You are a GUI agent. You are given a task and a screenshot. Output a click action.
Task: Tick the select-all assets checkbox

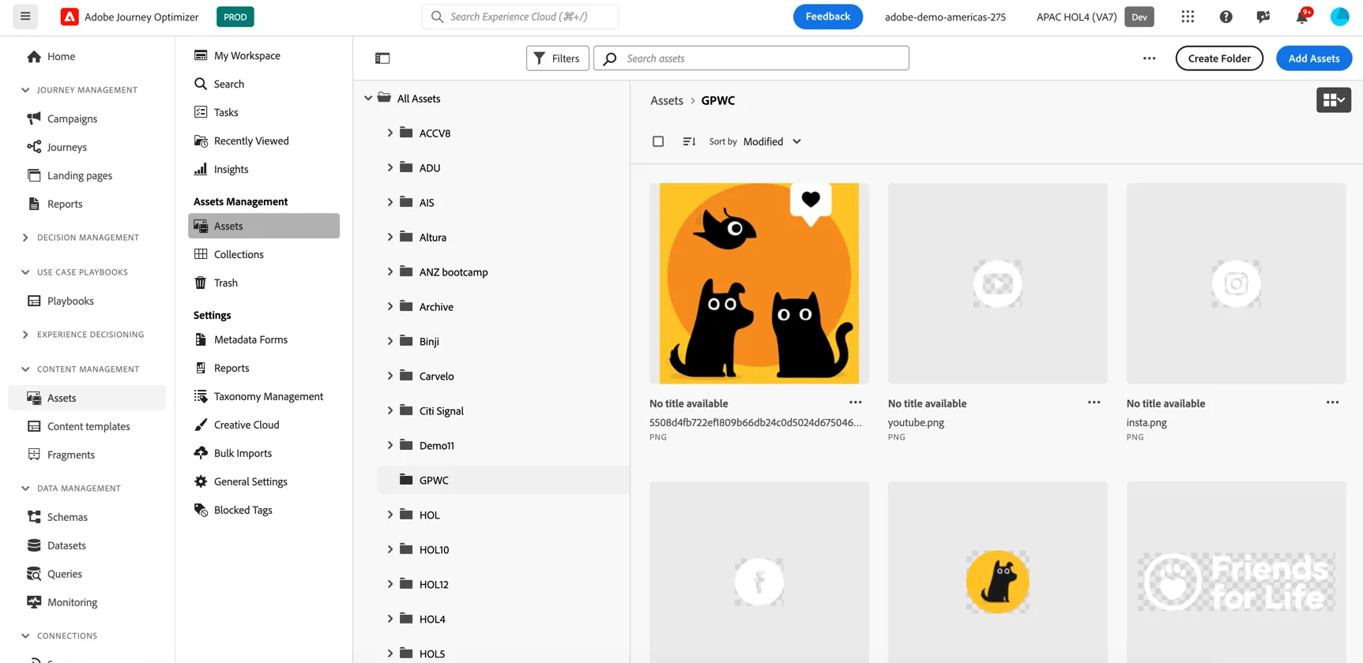[658, 141]
